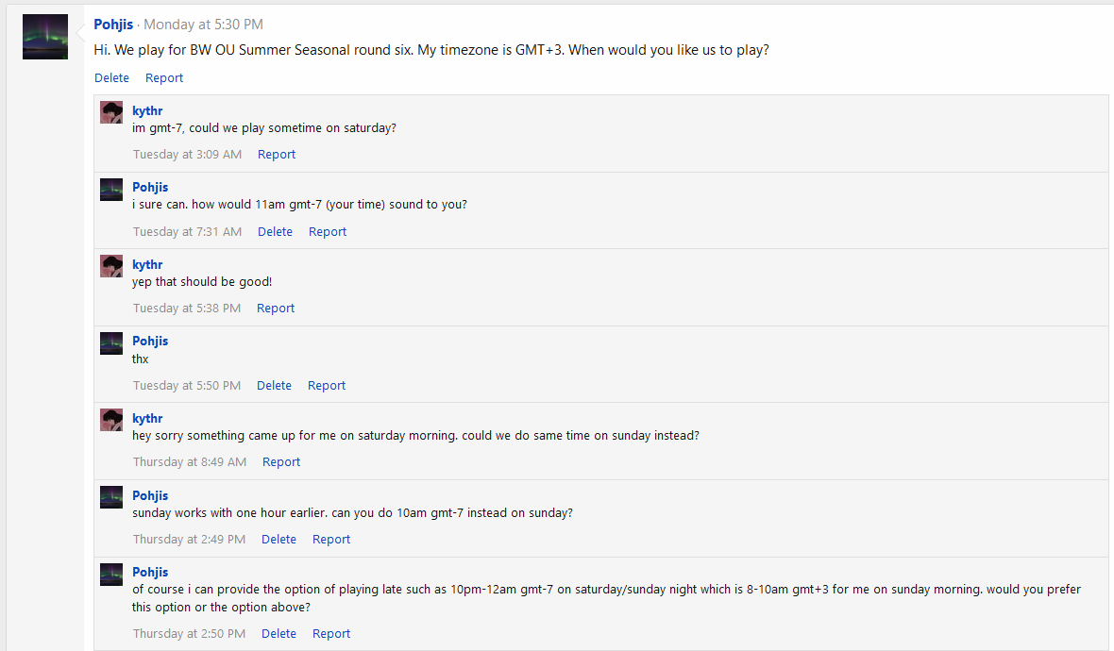Open Pohjis avatar beside the 'thx' comment
1114x651 pixels.
tap(111, 343)
